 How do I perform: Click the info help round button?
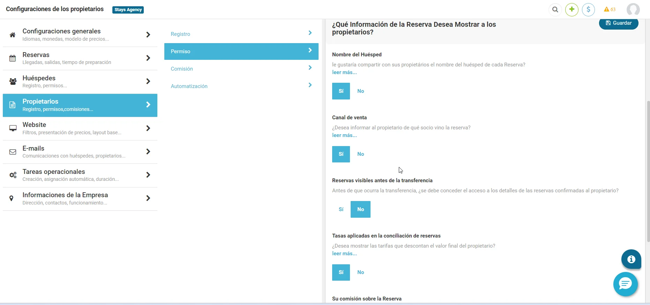tap(631, 259)
